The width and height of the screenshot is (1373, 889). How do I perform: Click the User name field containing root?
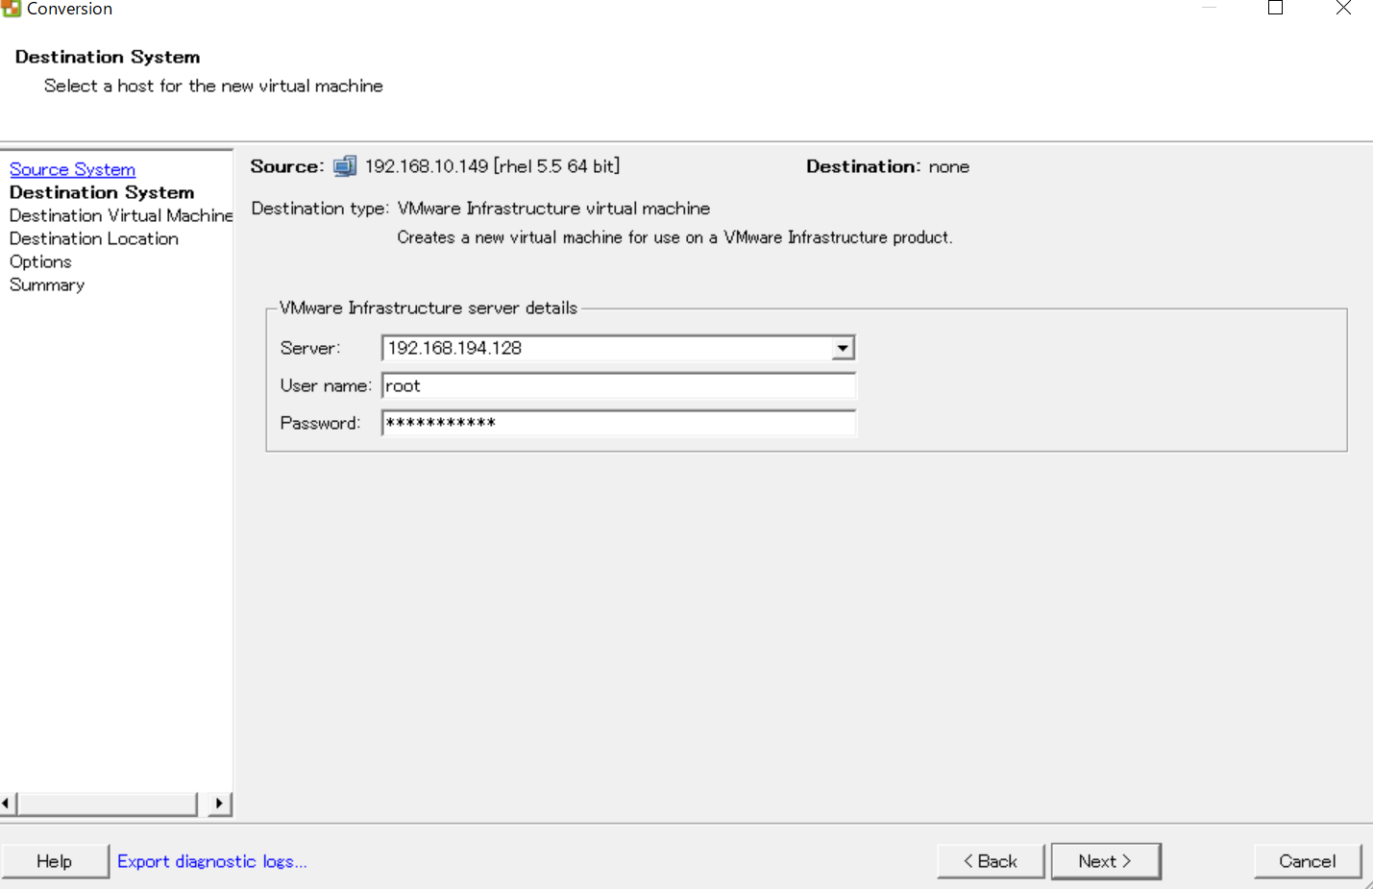pyautogui.click(x=618, y=385)
